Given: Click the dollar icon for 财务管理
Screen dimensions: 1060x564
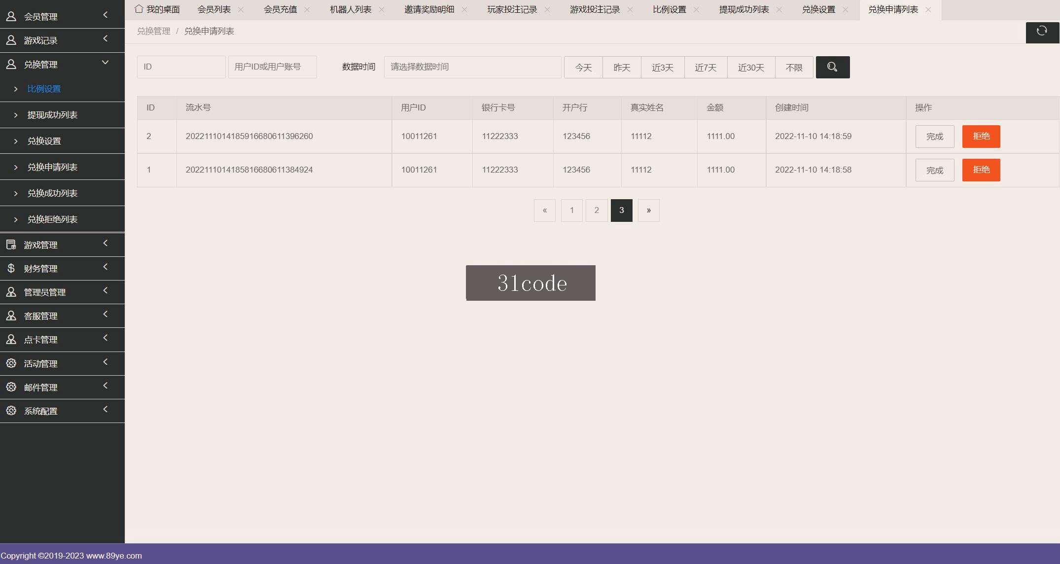Looking at the screenshot, I should point(11,268).
